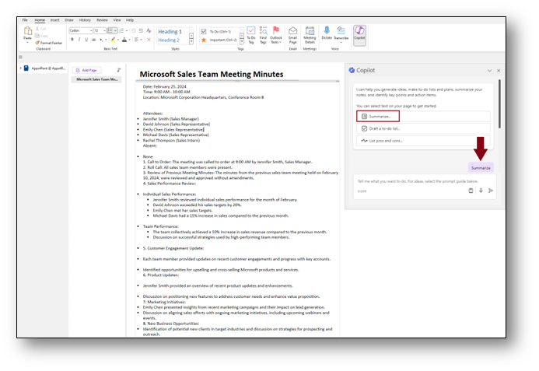Toggle bold formatting
539x371 pixels.
coord(72,40)
